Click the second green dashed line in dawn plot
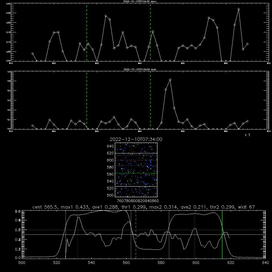This screenshot has width=272, height=272. coord(150,32)
